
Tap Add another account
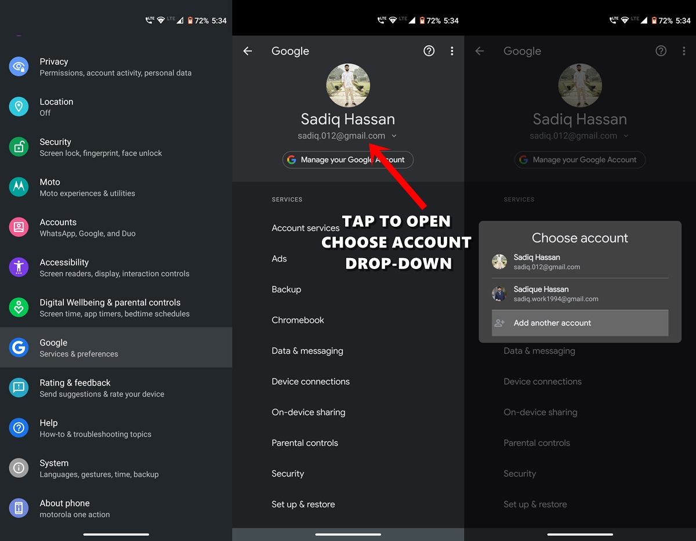click(x=580, y=323)
